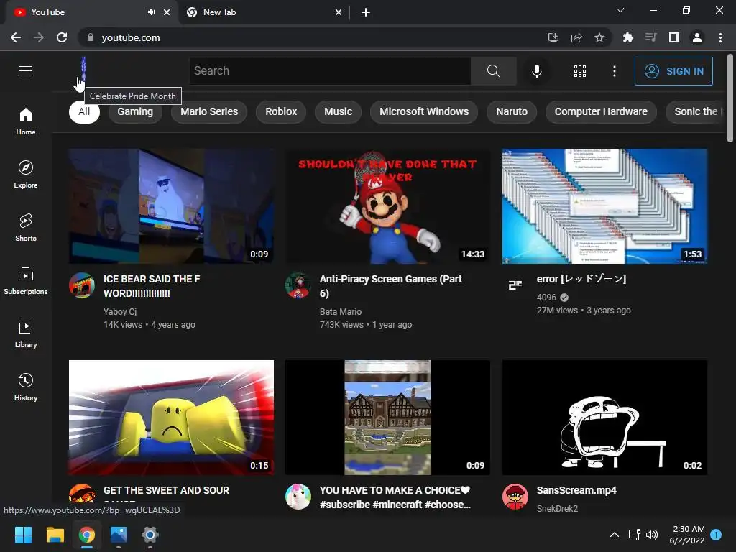Image resolution: width=736 pixels, height=552 pixels.
Task: Open Chrome three-dot menu
Action: tap(720, 37)
